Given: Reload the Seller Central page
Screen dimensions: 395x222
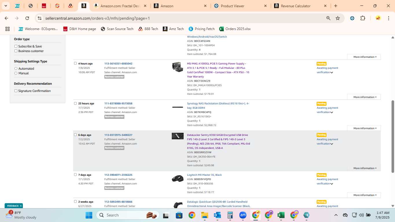Looking at the screenshot, I should click(x=27, y=18).
